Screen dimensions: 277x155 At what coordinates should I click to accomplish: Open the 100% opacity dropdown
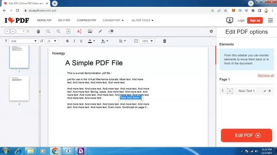click(x=147, y=41)
